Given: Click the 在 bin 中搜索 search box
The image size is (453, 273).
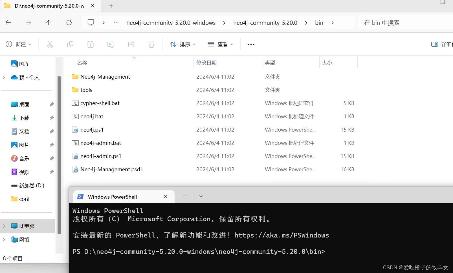Looking at the screenshot, I should click(x=406, y=23).
